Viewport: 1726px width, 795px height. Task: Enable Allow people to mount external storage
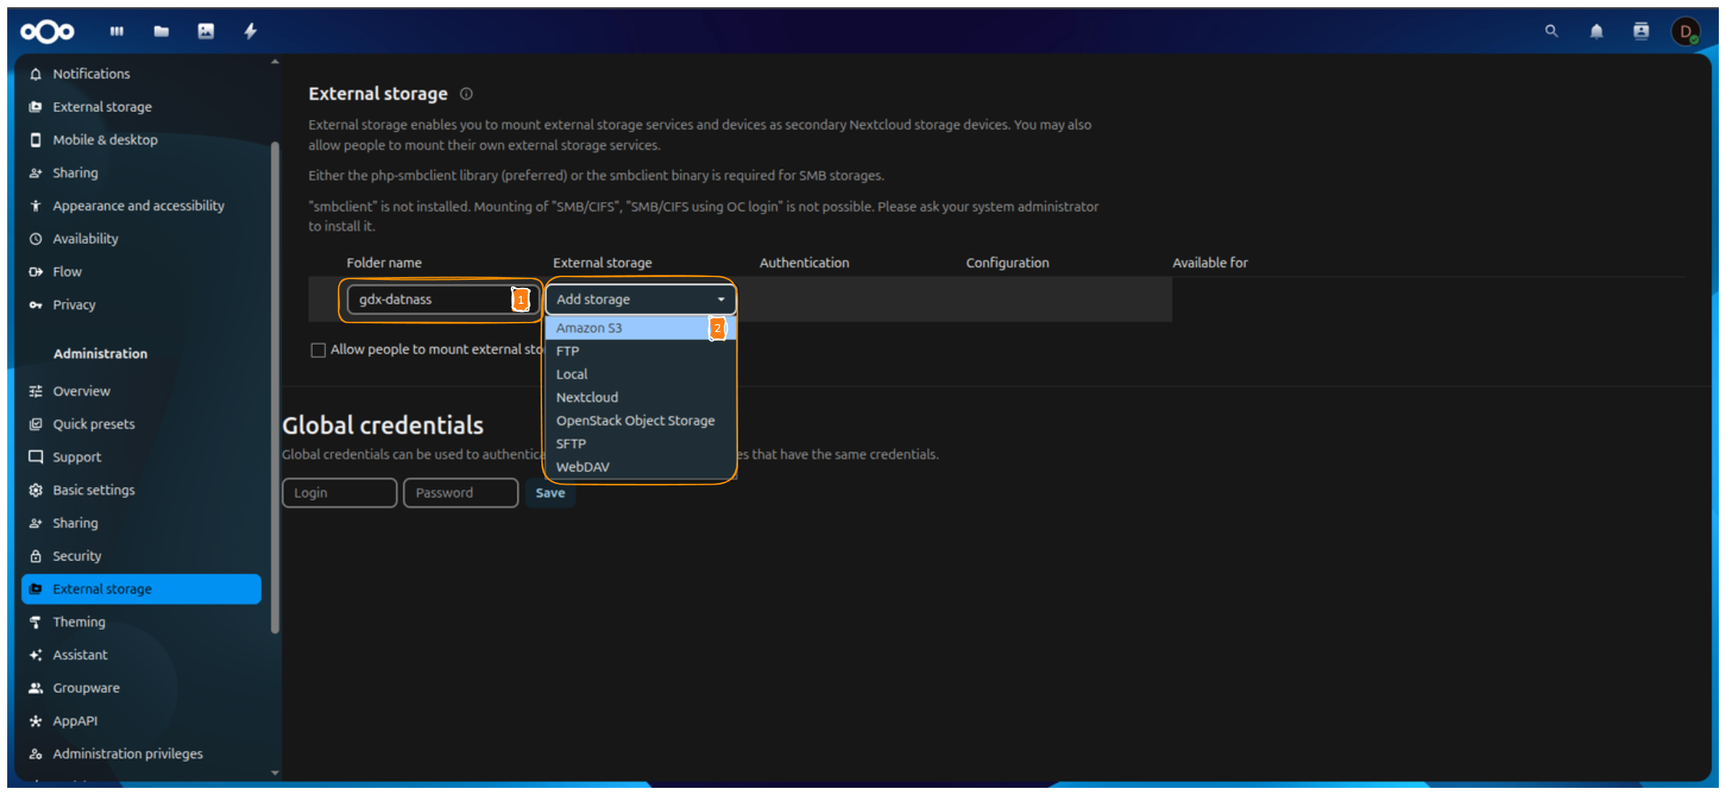pyautogui.click(x=318, y=349)
